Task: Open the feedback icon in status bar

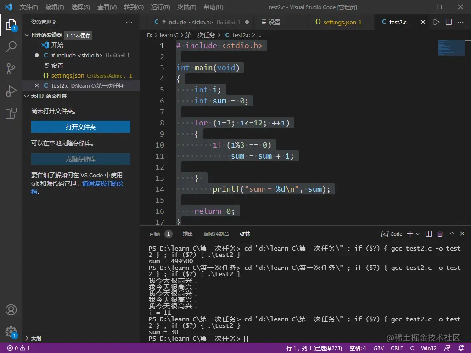Action: (447, 348)
